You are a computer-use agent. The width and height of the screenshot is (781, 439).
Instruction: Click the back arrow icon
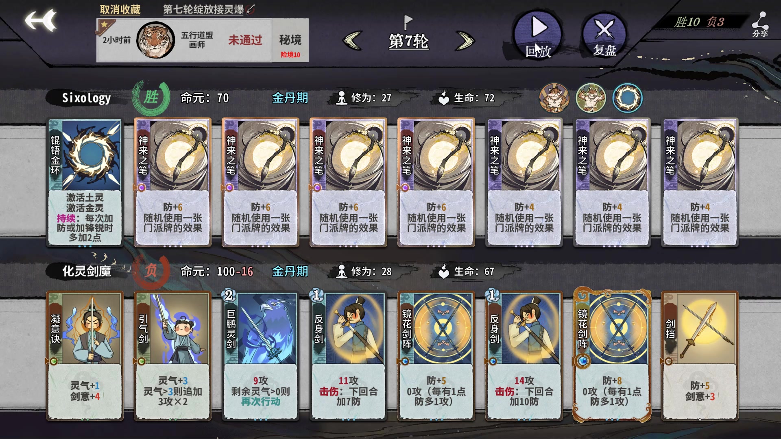(41, 20)
